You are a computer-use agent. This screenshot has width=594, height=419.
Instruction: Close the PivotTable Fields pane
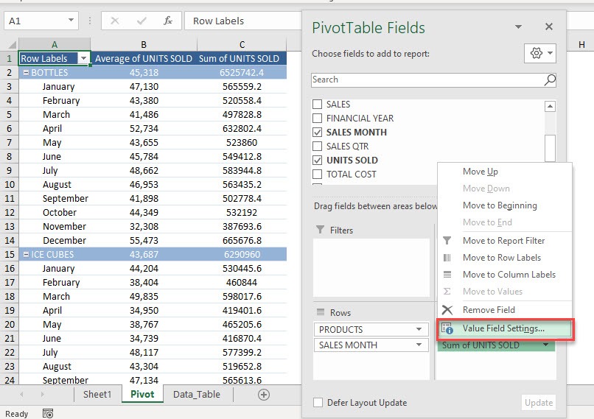(x=549, y=27)
